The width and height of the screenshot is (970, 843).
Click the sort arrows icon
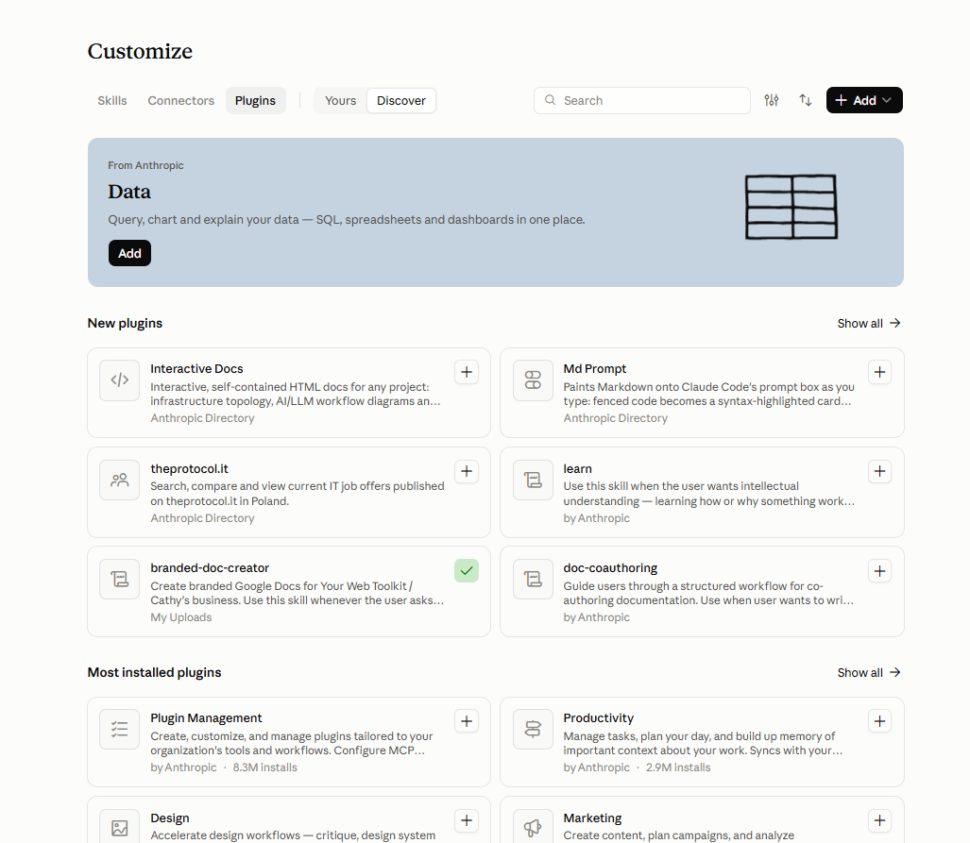click(x=805, y=100)
